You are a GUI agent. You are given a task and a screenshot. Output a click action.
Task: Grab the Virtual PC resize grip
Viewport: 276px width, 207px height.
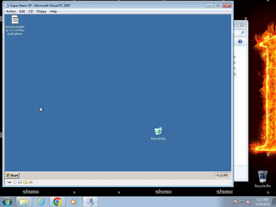point(230,183)
